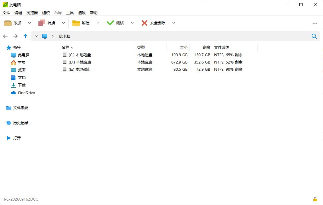
Task: Click the 352.6 GB remaining cell
Action: (x=202, y=62)
